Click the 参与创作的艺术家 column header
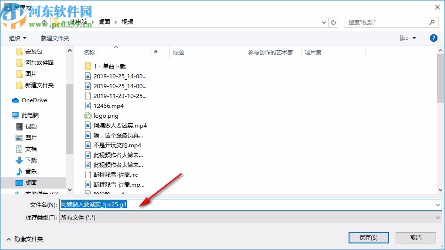The width and height of the screenshot is (445, 250). [270, 53]
